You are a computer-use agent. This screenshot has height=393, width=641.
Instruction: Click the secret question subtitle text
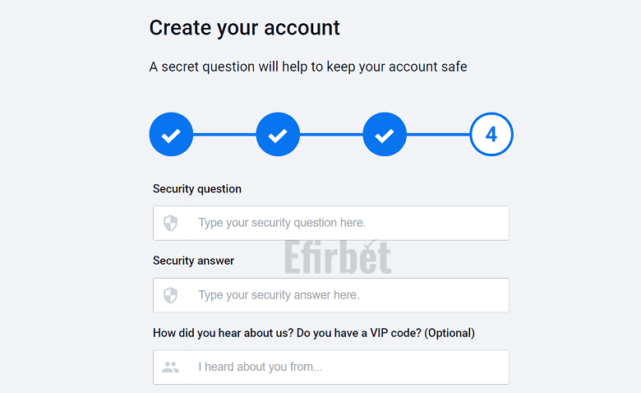[308, 67]
